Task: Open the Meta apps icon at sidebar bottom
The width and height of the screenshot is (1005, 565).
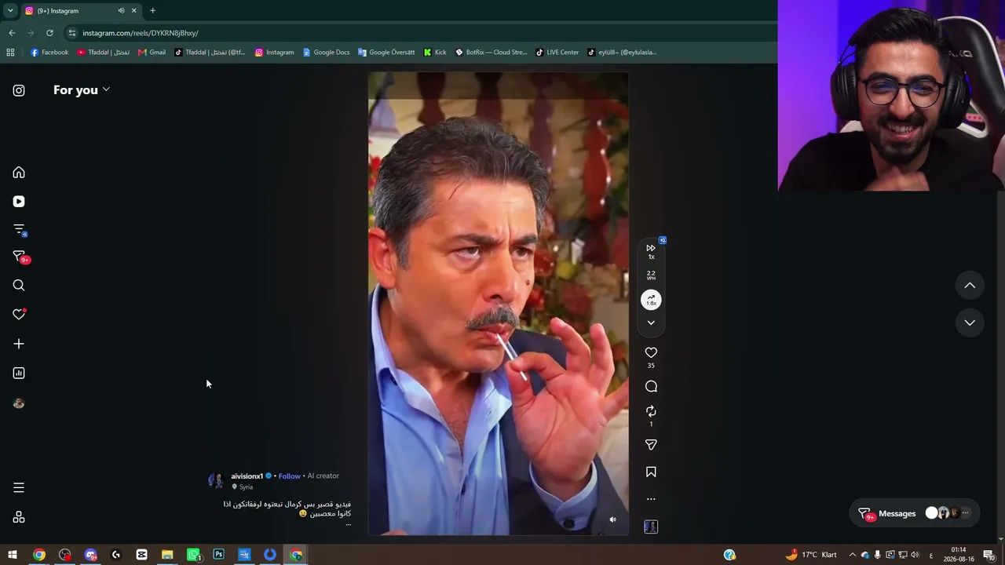Action: point(19,517)
